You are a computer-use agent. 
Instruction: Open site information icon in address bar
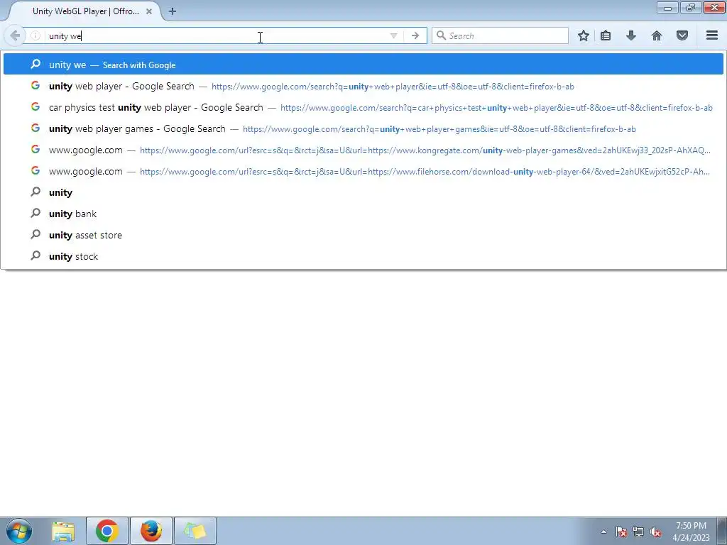click(x=35, y=35)
